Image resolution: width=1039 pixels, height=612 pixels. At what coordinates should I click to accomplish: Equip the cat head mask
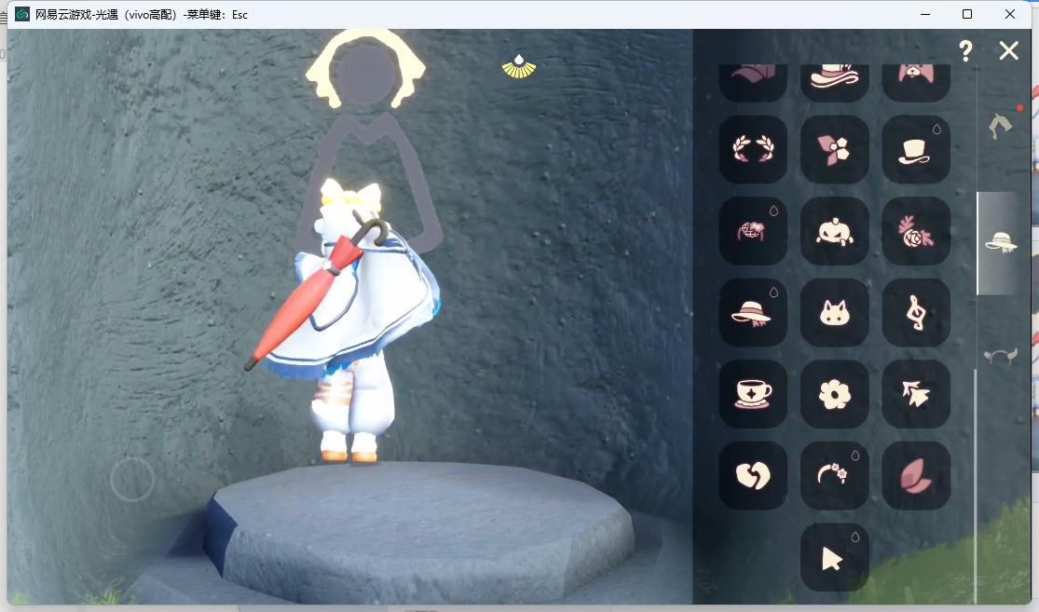[x=834, y=312]
